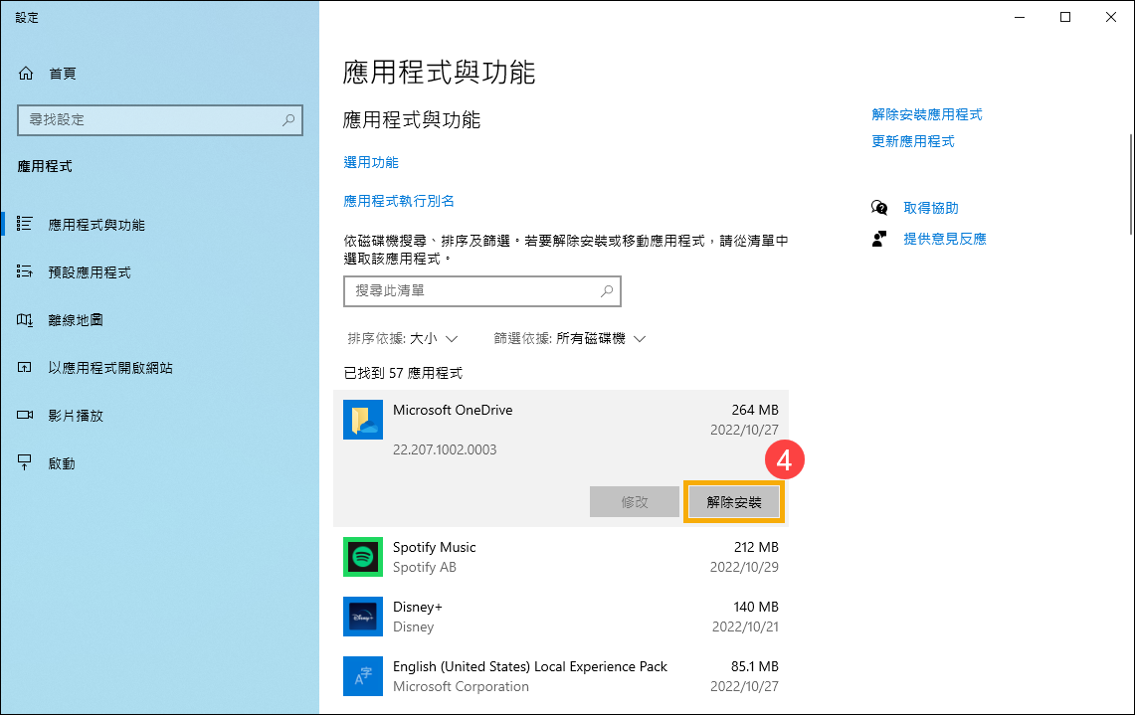Click the 解除安裝 button for OneDrive
Viewport: 1135px width, 715px height.
pyautogui.click(x=733, y=501)
